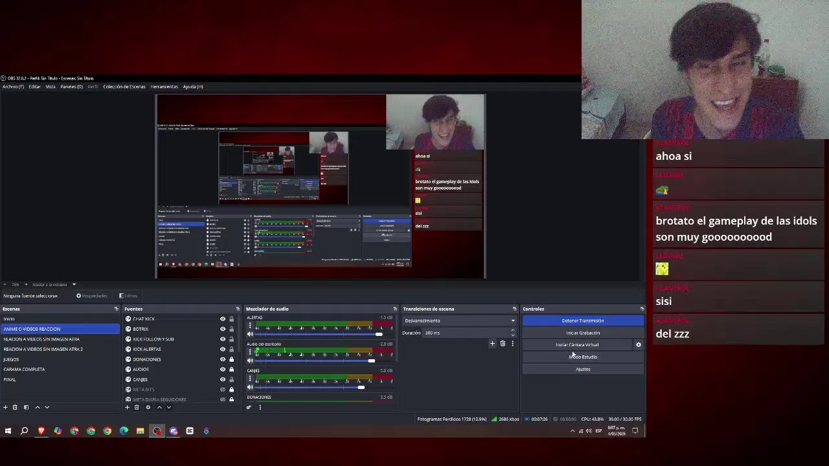The image size is (829, 466).
Task: Zoom out preview with minus icon
Action: [5, 284]
